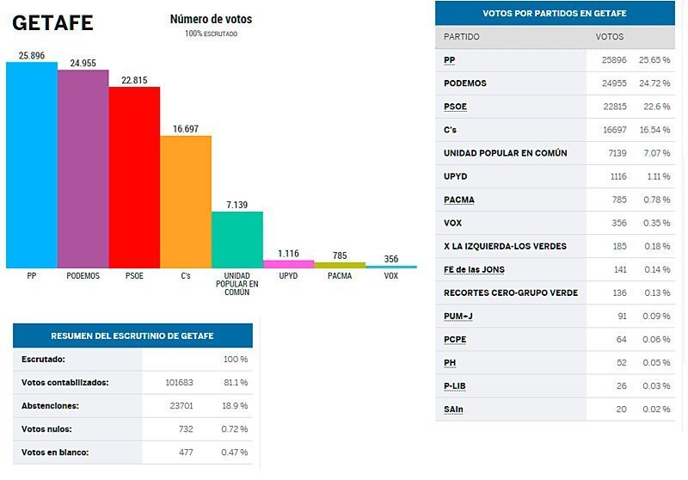Click the Escrutado row label
Viewport: 688px width, 480px height.
click(43, 359)
